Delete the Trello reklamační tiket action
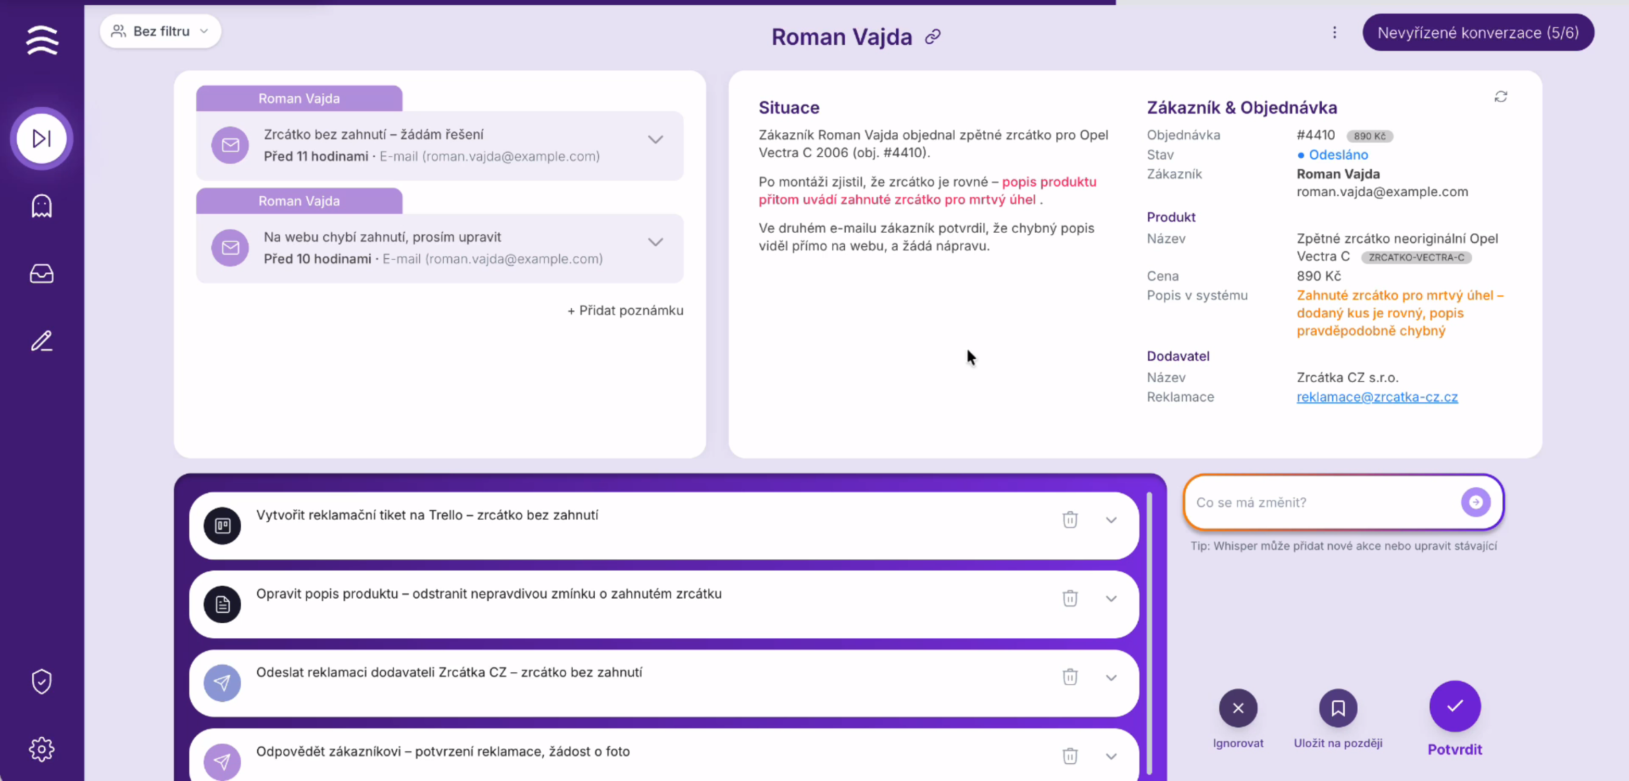 (x=1069, y=519)
